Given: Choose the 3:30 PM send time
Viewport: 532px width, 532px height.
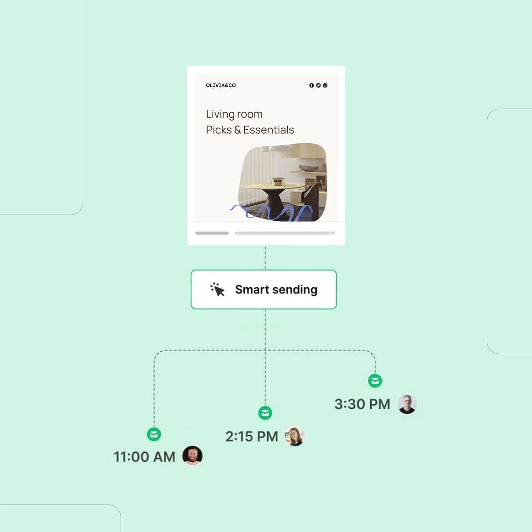Looking at the screenshot, I should pos(362,404).
